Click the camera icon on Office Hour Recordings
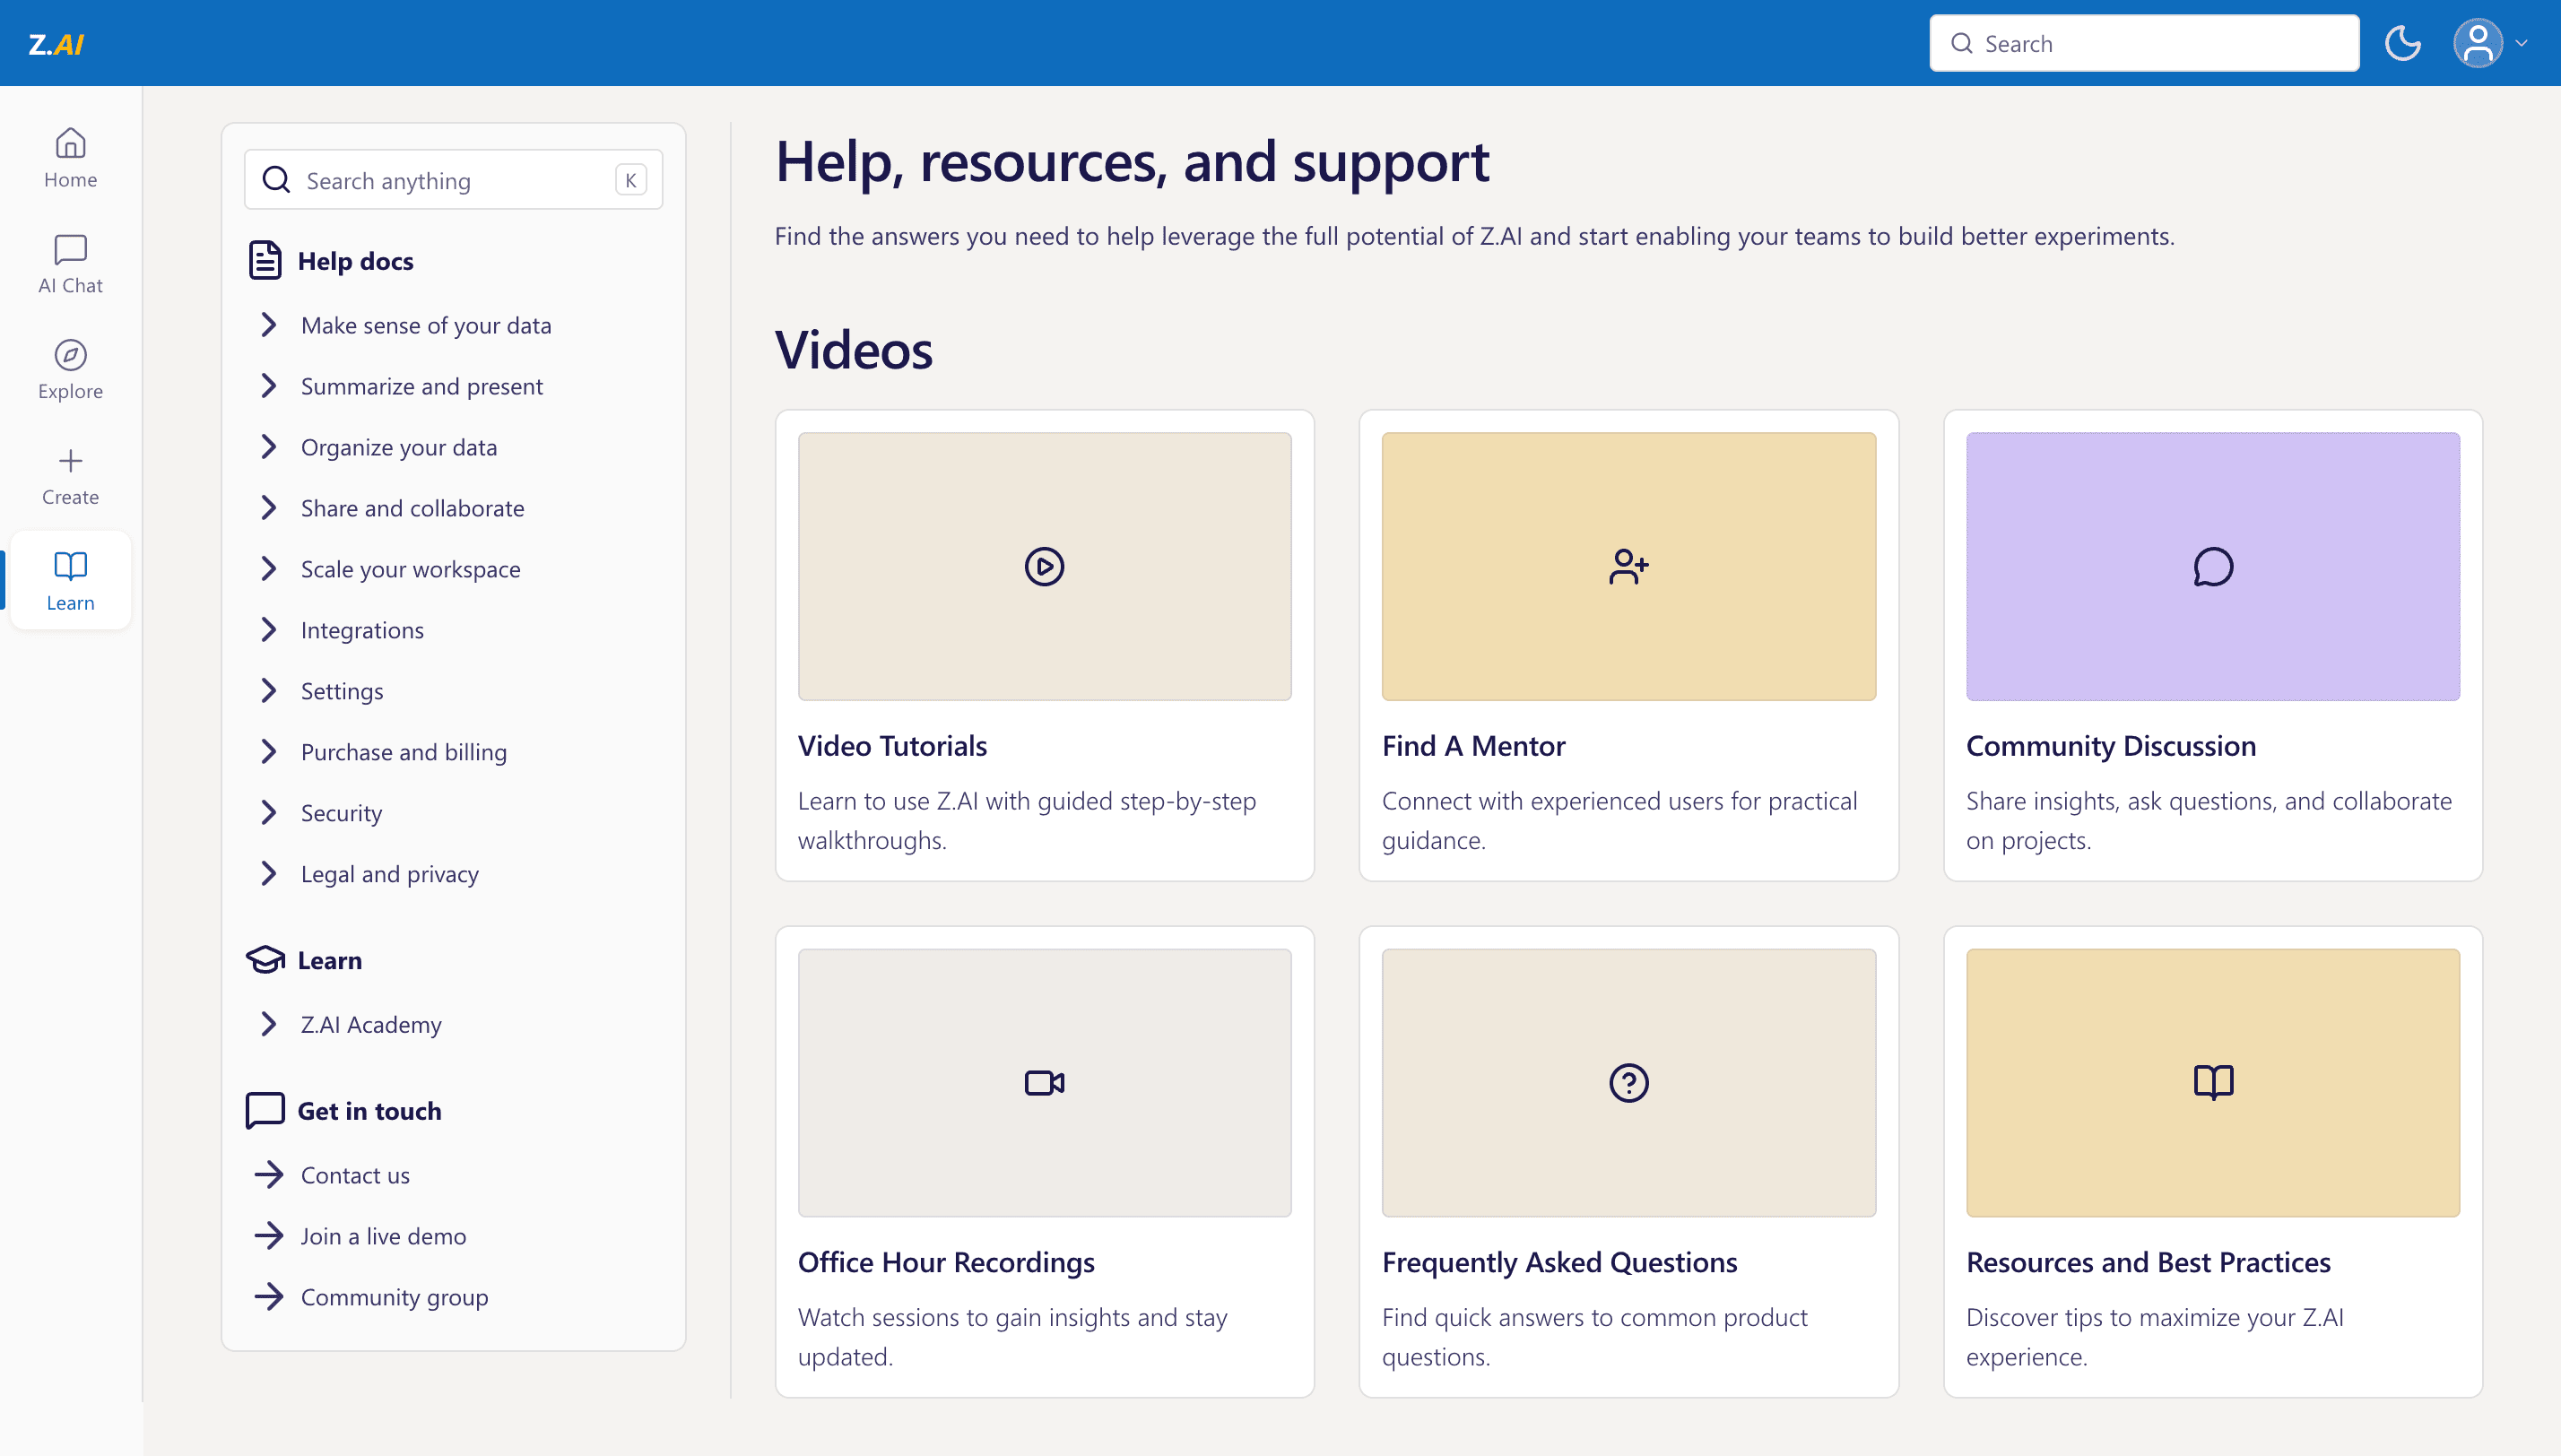Image resolution: width=2561 pixels, height=1456 pixels. coord(1044,1082)
